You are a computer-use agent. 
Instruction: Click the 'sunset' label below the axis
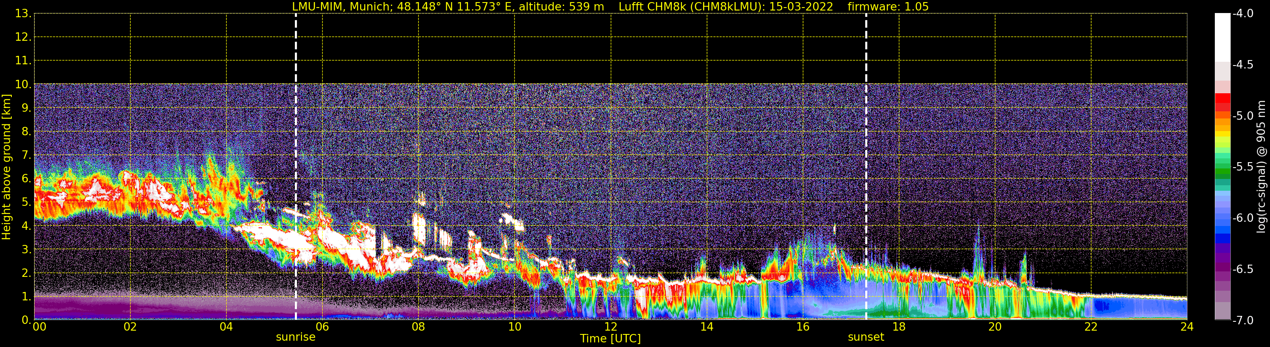point(866,337)
